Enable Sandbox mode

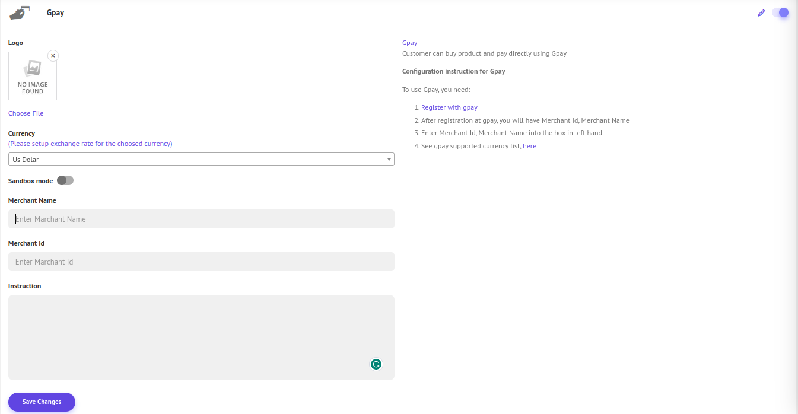coord(65,180)
